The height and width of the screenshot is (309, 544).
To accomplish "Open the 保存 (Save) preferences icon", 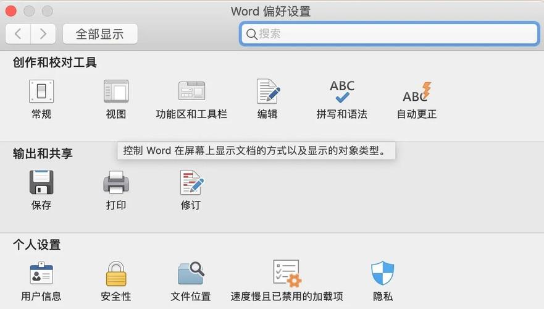I will [x=41, y=182].
